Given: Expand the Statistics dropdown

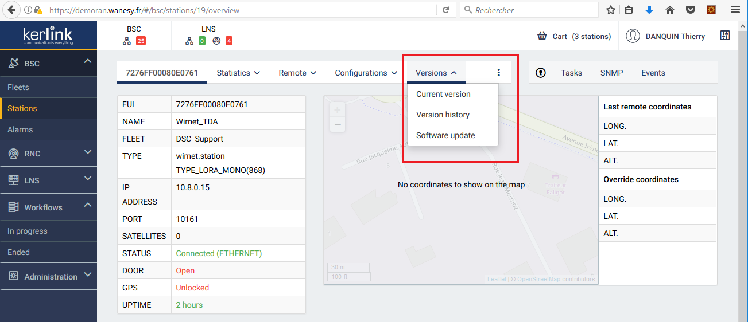Looking at the screenshot, I should pos(238,73).
